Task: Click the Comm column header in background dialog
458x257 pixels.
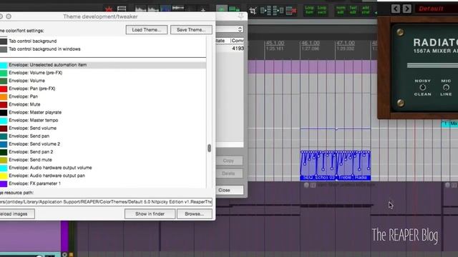Action: [237, 41]
